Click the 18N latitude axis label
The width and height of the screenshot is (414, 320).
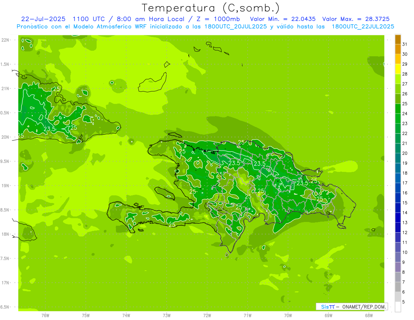point(6,234)
